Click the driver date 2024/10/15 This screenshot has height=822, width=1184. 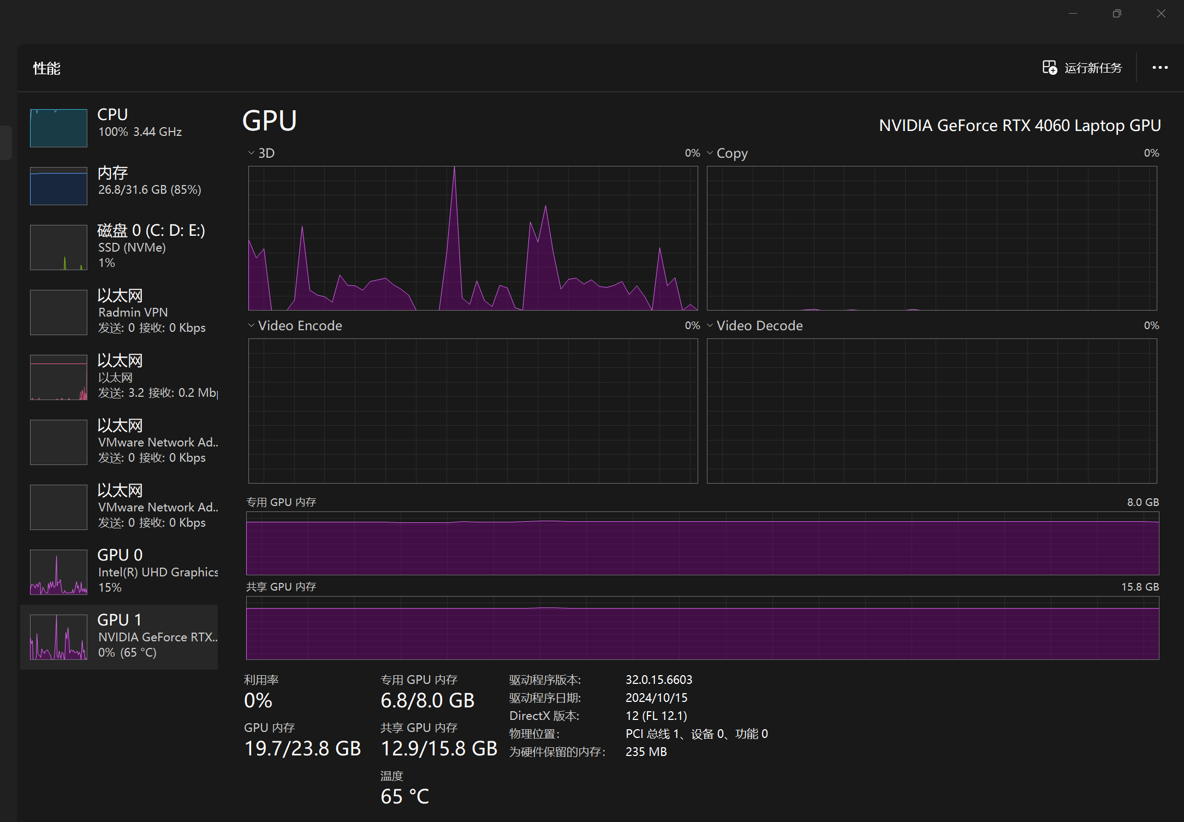pos(657,698)
